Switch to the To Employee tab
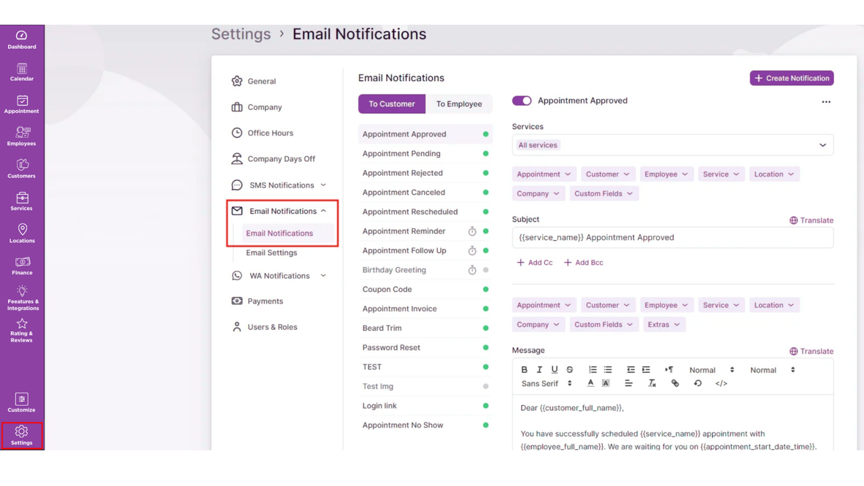Viewport: 864px width, 486px height. point(459,104)
